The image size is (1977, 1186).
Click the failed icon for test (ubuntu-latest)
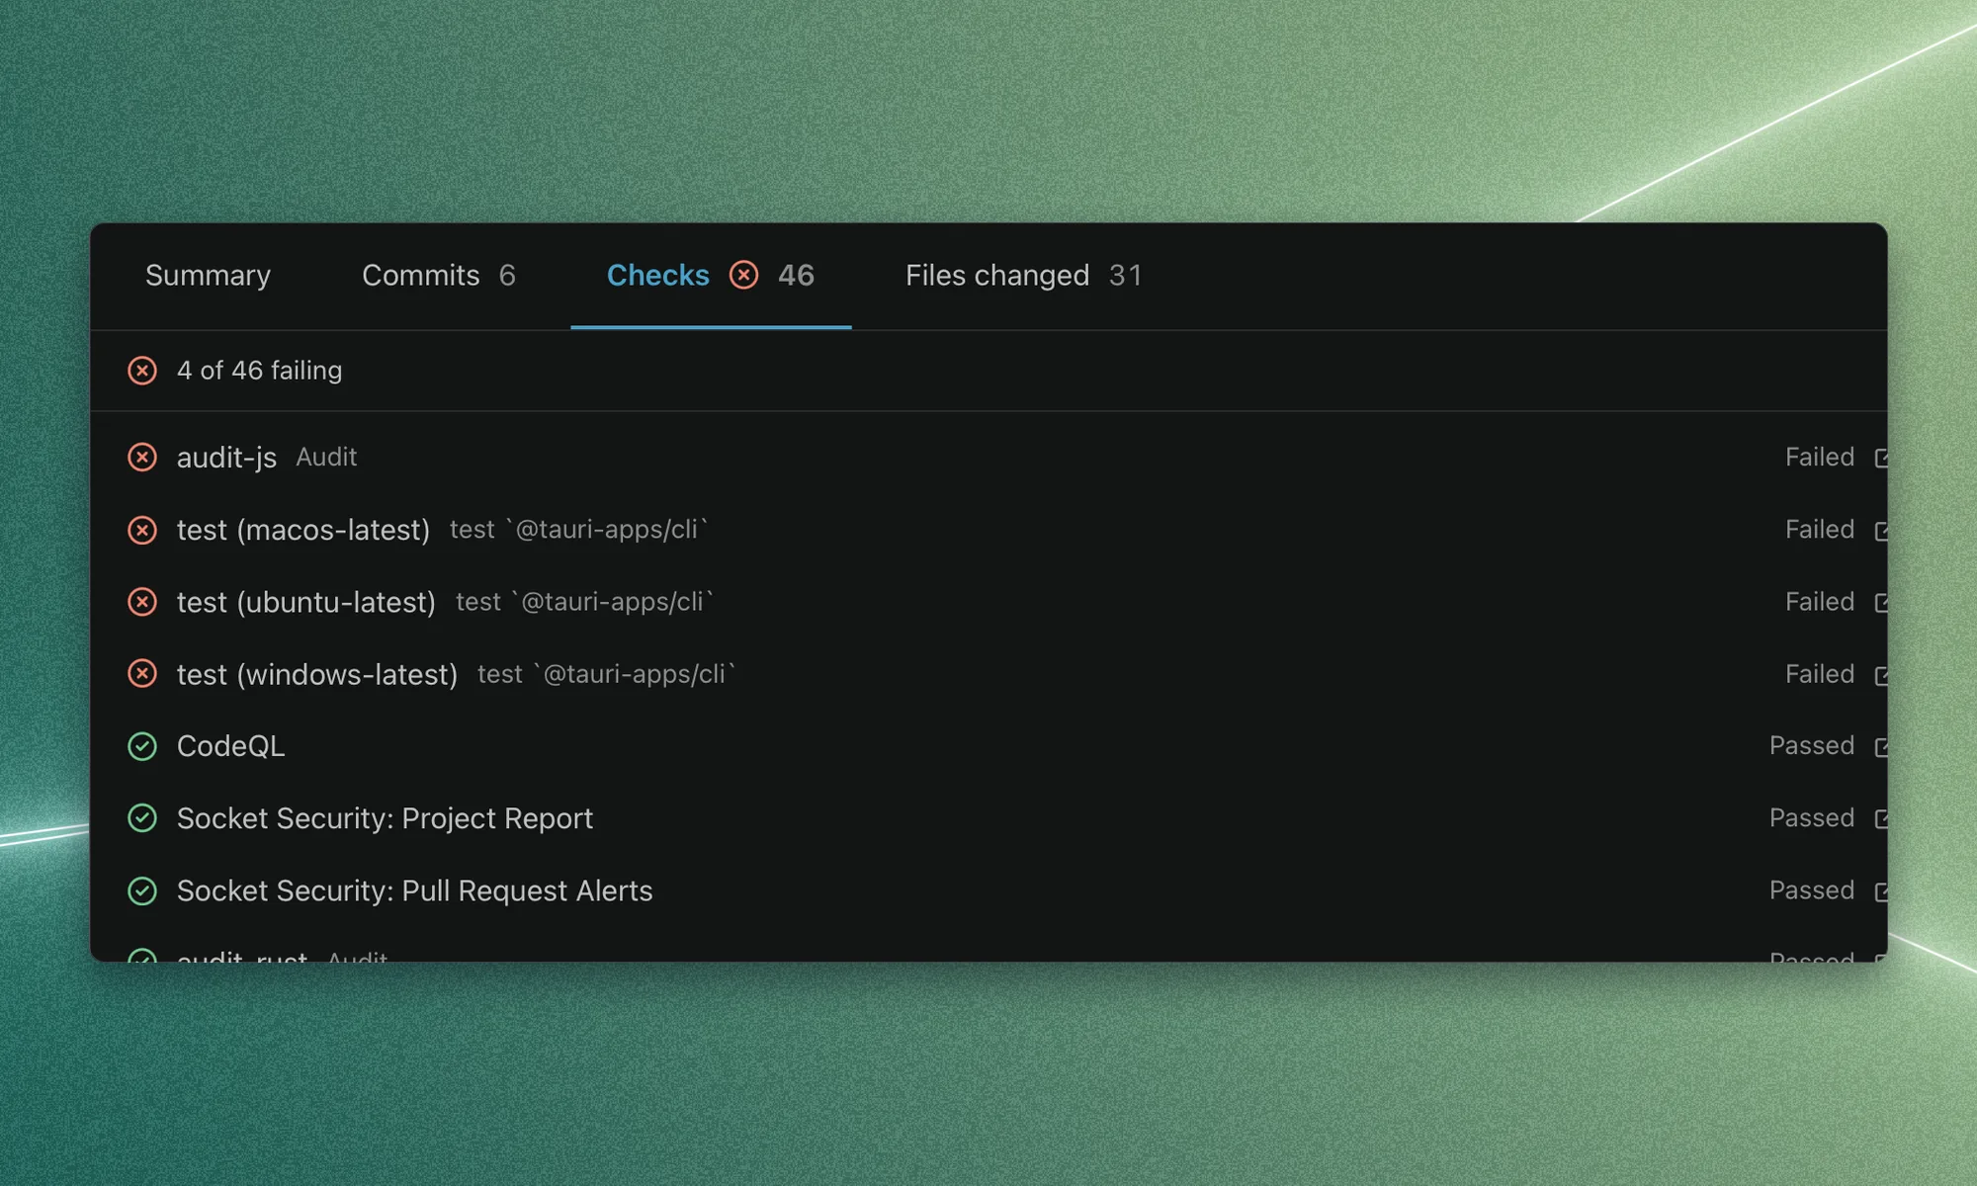[x=142, y=602]
